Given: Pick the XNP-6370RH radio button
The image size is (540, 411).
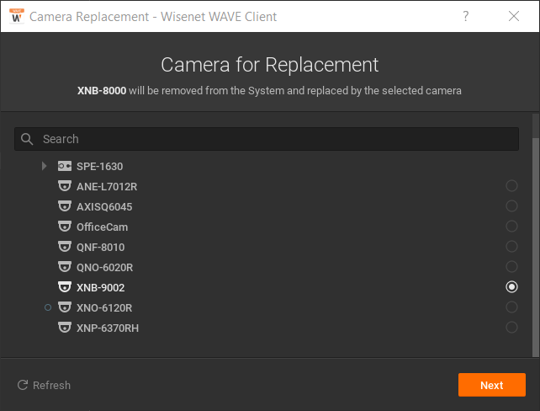Looking at the screenshot, I should click(x=511, y=328).
